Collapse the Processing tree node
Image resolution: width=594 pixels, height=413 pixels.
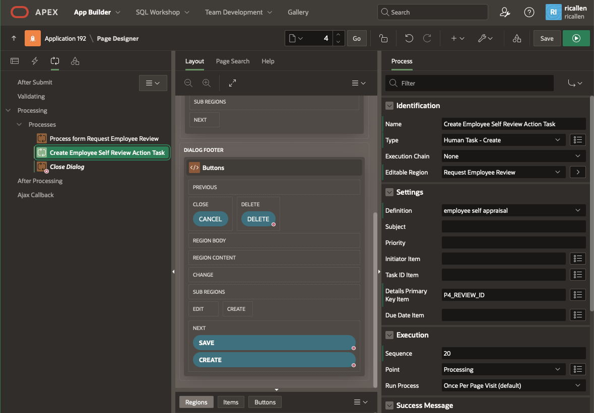coord(8,111)
